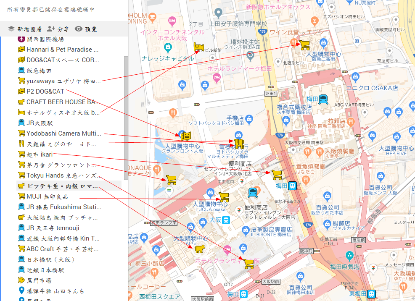
Task: Click 手機店 ソフトバンク shopping pin
Action: tap(249, 119)
